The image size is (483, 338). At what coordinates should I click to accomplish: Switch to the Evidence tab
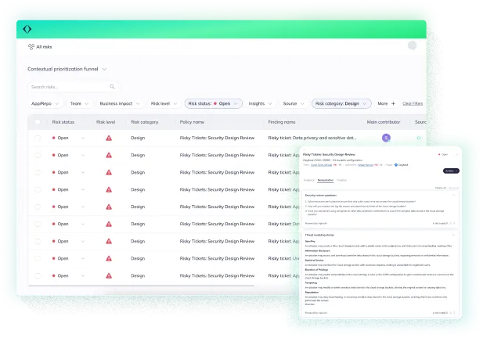pos(309,181)
